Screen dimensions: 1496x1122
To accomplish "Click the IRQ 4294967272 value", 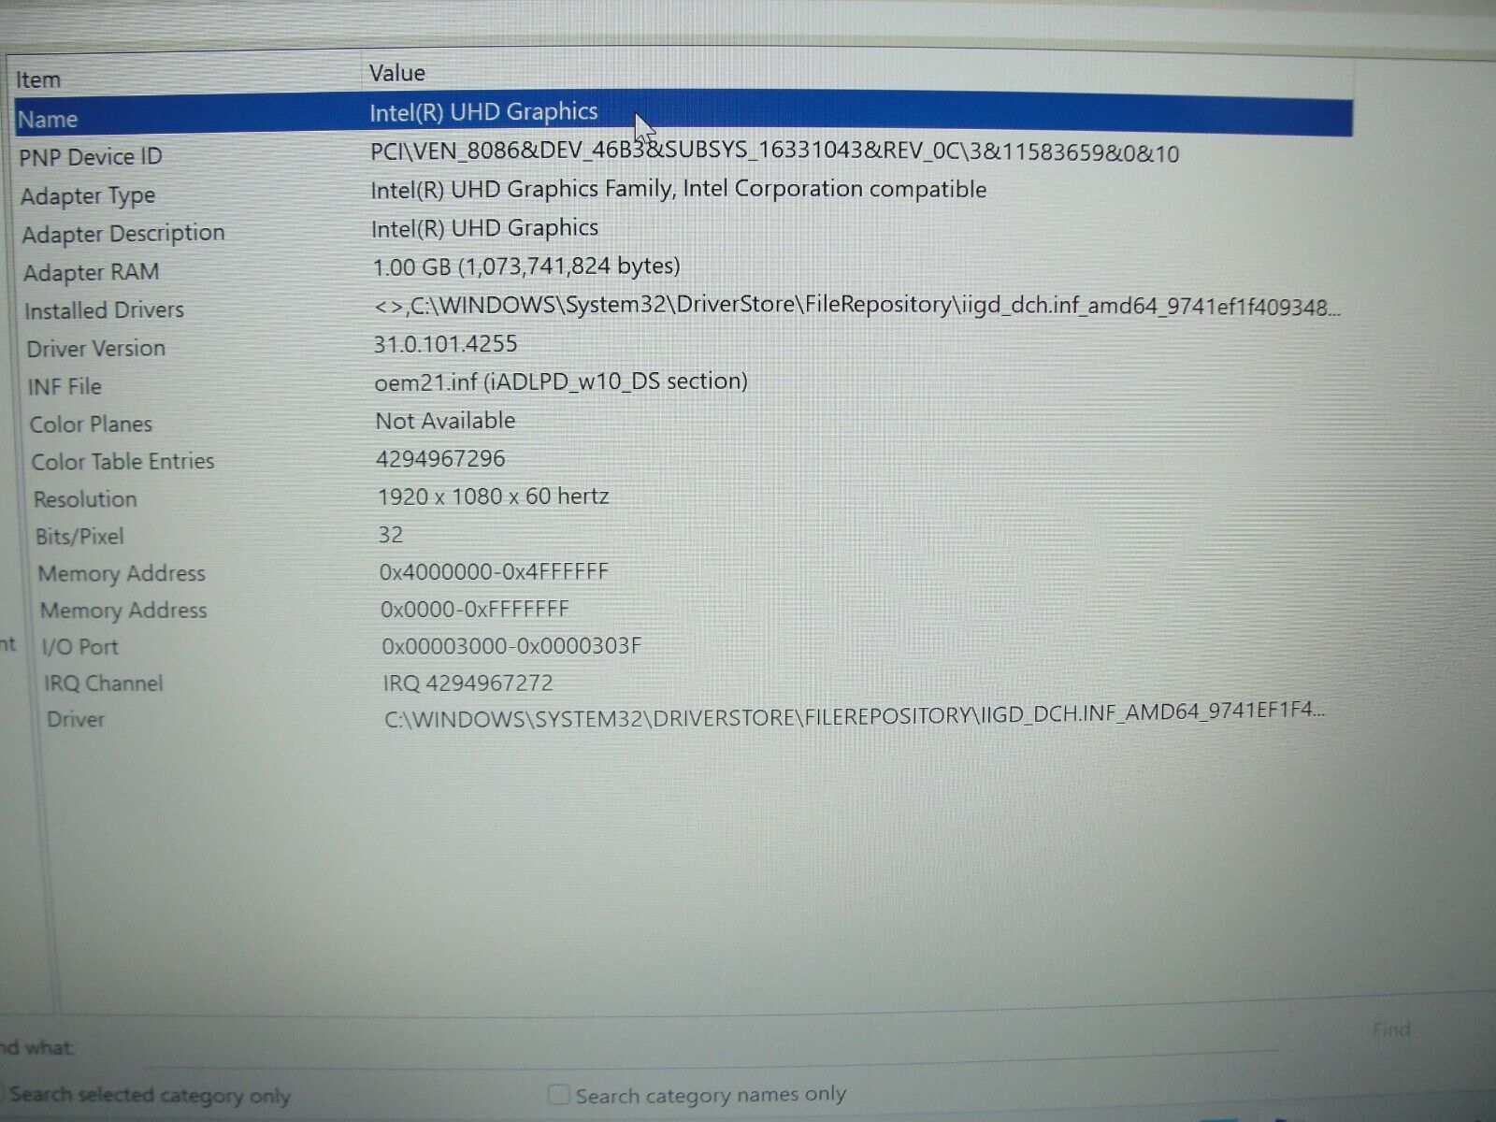I will (x=468, y=683).
